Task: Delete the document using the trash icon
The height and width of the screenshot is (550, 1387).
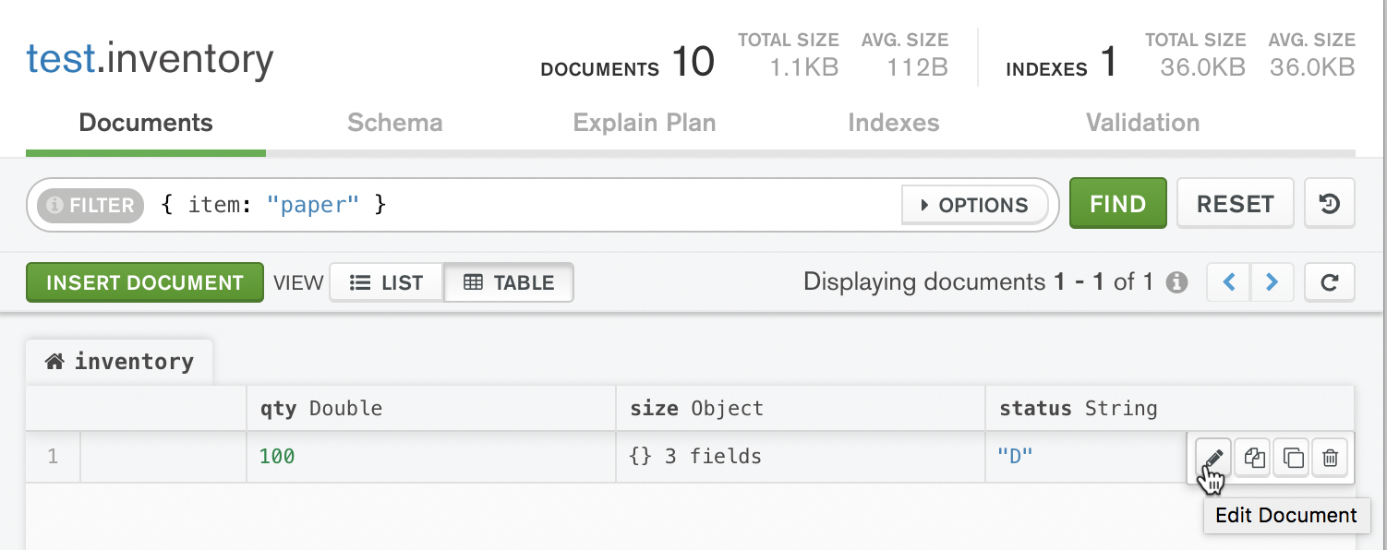Action: tap(1330, 457)
